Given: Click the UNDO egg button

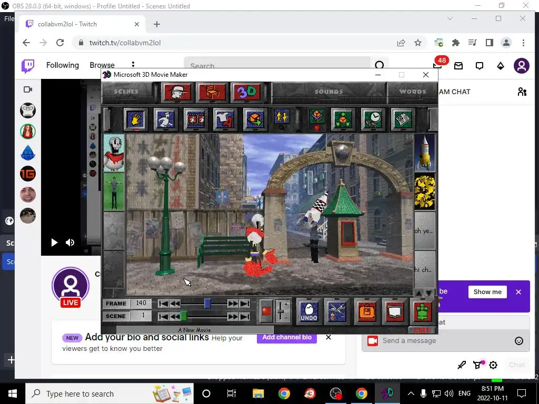Looking at the screenshot, I should coord(308,311).
